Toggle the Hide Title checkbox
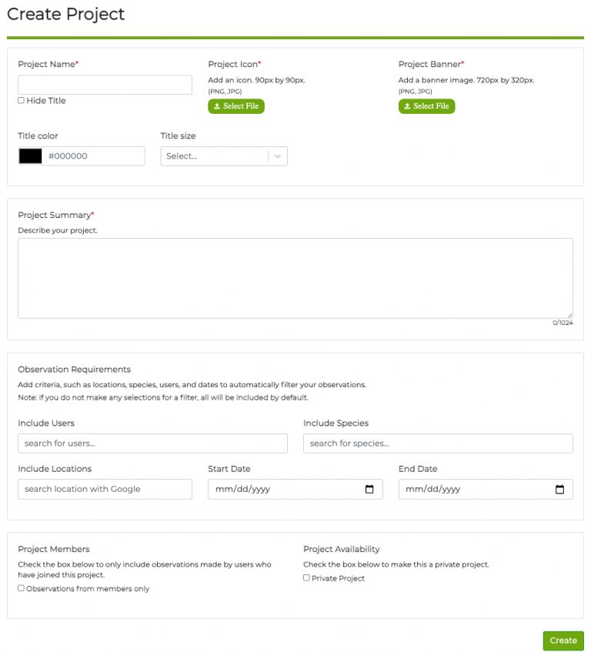This screenshot has height=656, width=591. coord(21,100)
